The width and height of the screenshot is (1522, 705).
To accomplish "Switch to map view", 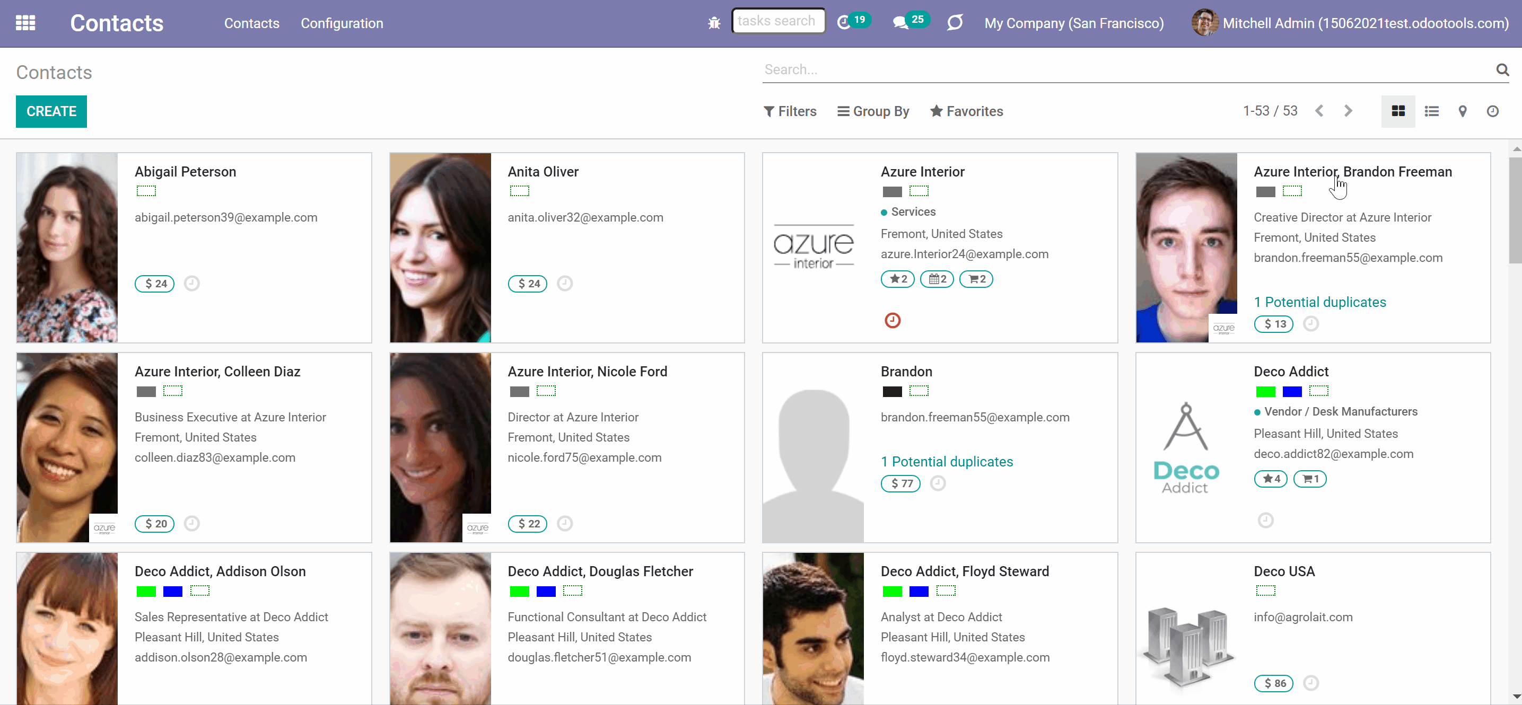I will [x=1462, y=111].
